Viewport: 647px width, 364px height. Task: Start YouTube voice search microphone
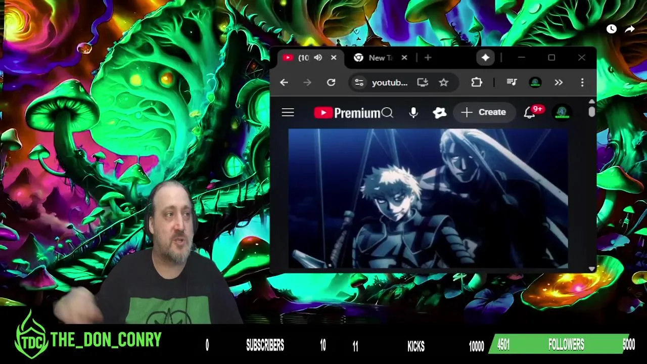coord(413,112)
